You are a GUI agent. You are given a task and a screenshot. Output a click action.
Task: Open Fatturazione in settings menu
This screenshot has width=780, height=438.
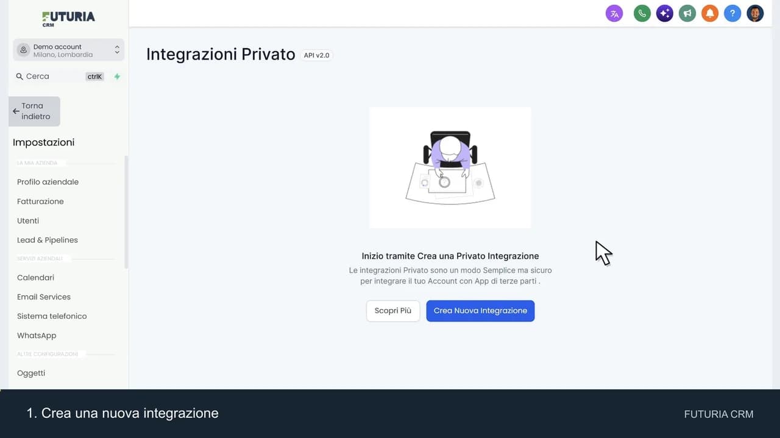[40, 201]
